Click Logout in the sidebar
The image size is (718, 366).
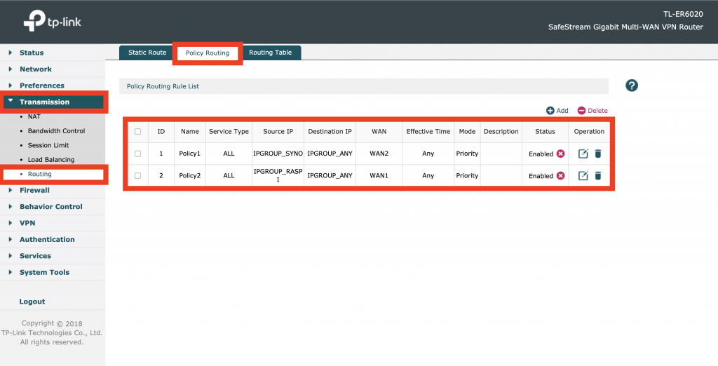tap(32, 301)
